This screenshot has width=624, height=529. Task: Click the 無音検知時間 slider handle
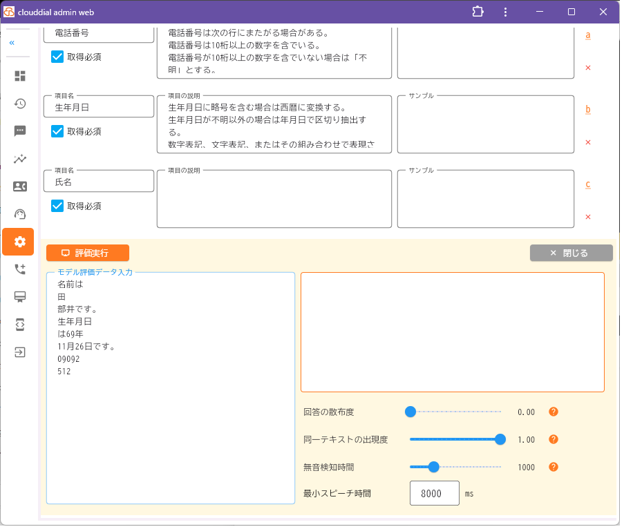click(x=434, y=468)
